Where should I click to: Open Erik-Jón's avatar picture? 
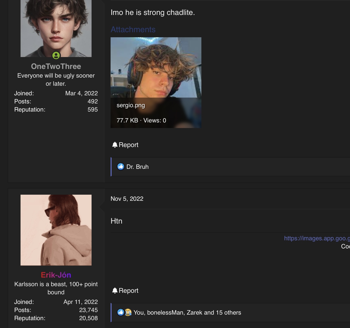[x=56, y=230]
